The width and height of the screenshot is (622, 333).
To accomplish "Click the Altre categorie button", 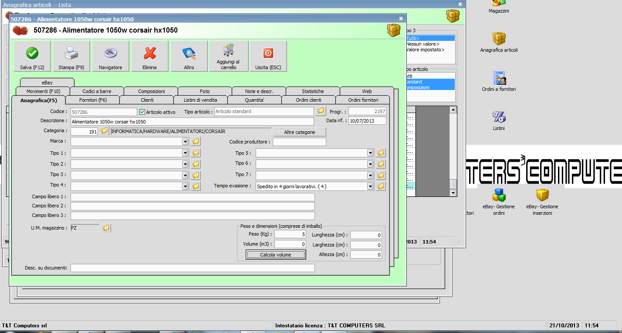I will [299, 132].
